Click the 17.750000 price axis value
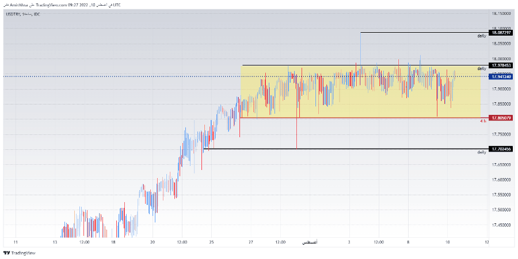The image size is (518, 259). (x=501, y=134)
